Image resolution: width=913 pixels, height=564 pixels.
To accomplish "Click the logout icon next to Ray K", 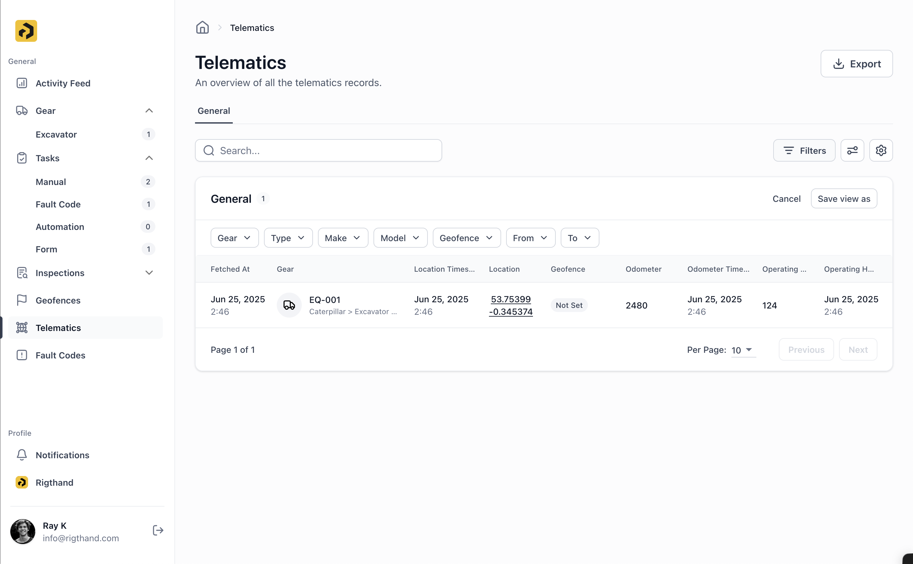I will (x=158, y=530).
